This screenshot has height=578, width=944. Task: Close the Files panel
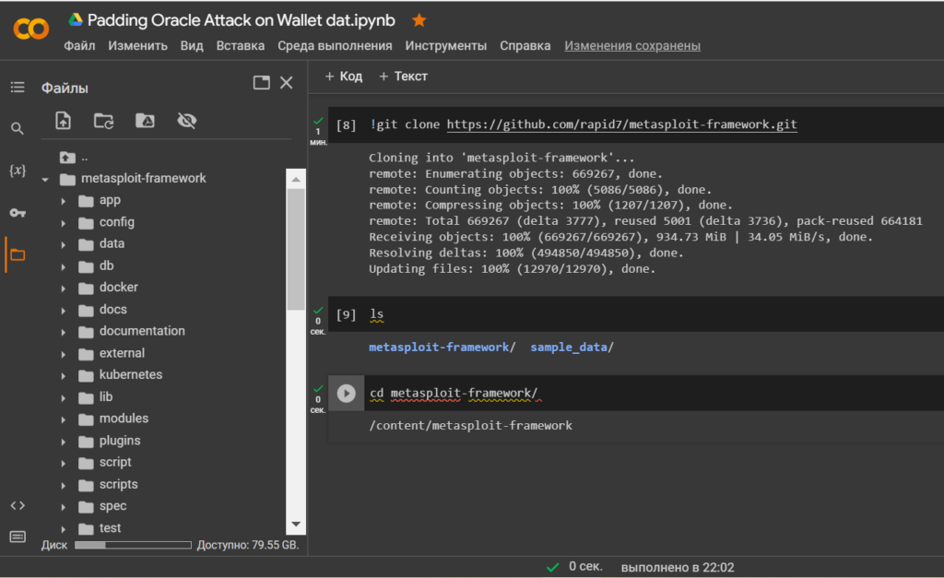287,82
